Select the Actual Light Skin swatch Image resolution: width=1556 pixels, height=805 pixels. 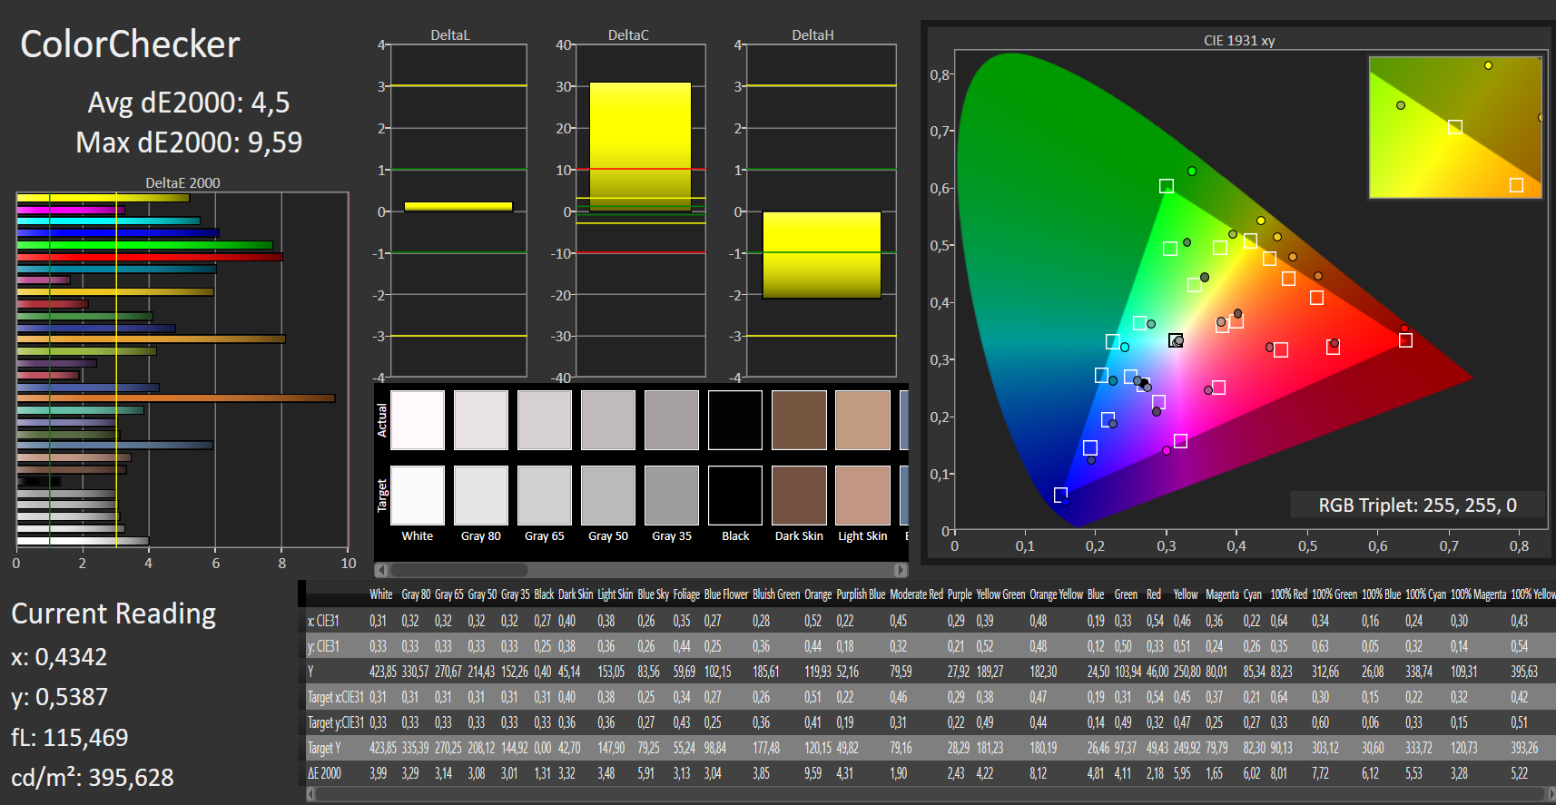coord(862,420)
